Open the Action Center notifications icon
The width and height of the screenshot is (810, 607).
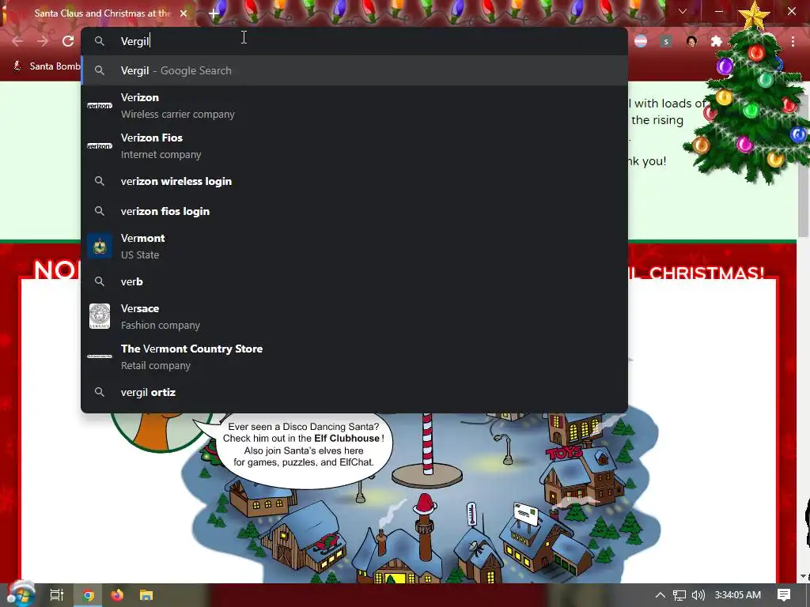(784, 595)
